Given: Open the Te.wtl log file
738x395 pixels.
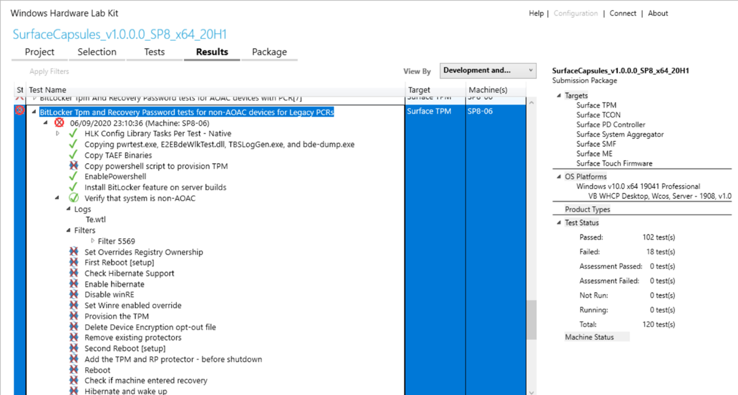Looking at the screenshot, I should pos(96,220).
